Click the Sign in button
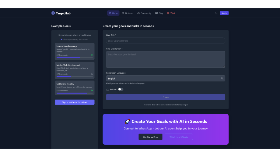 click(224, 13)
